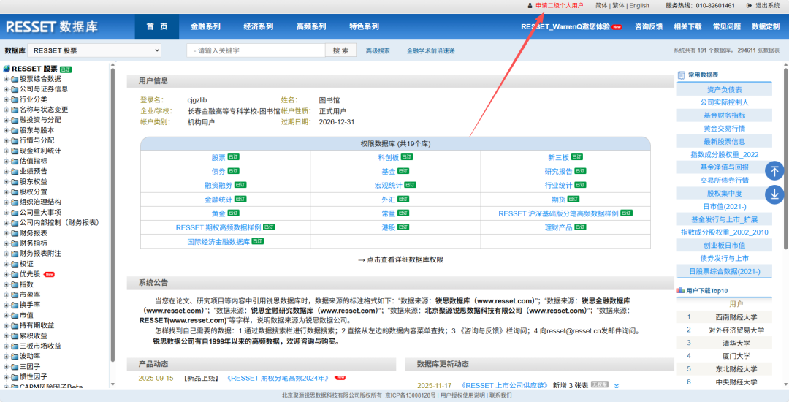Screen dimensions: 789x402
Task: Switch language to 繁体
Action: [619, 6]
